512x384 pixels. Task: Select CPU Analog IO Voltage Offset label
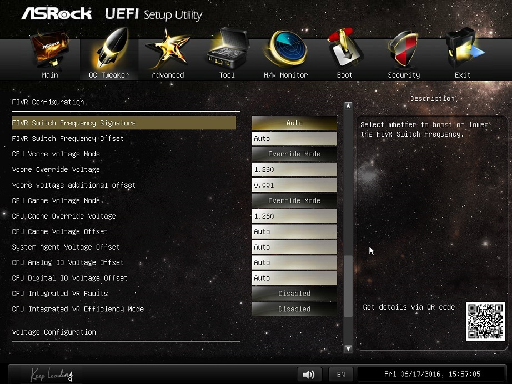68,262
